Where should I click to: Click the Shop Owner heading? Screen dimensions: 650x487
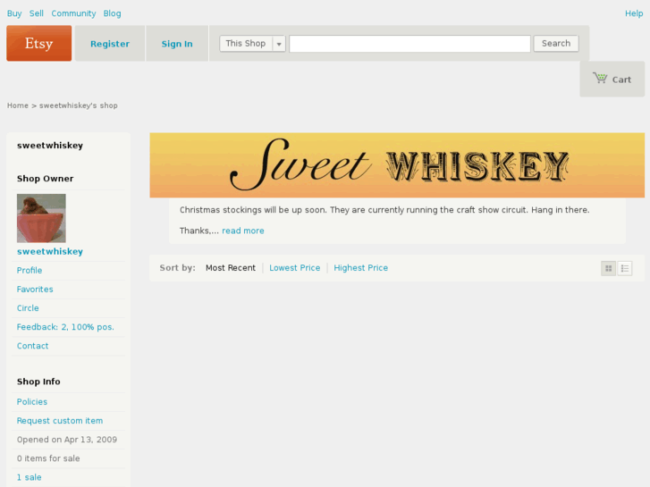pyautogui.click(x=46, y=179)
